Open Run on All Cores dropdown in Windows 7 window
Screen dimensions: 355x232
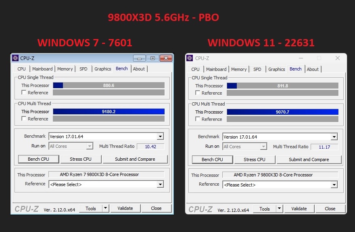pyautogui.click(x=90, y=146)
